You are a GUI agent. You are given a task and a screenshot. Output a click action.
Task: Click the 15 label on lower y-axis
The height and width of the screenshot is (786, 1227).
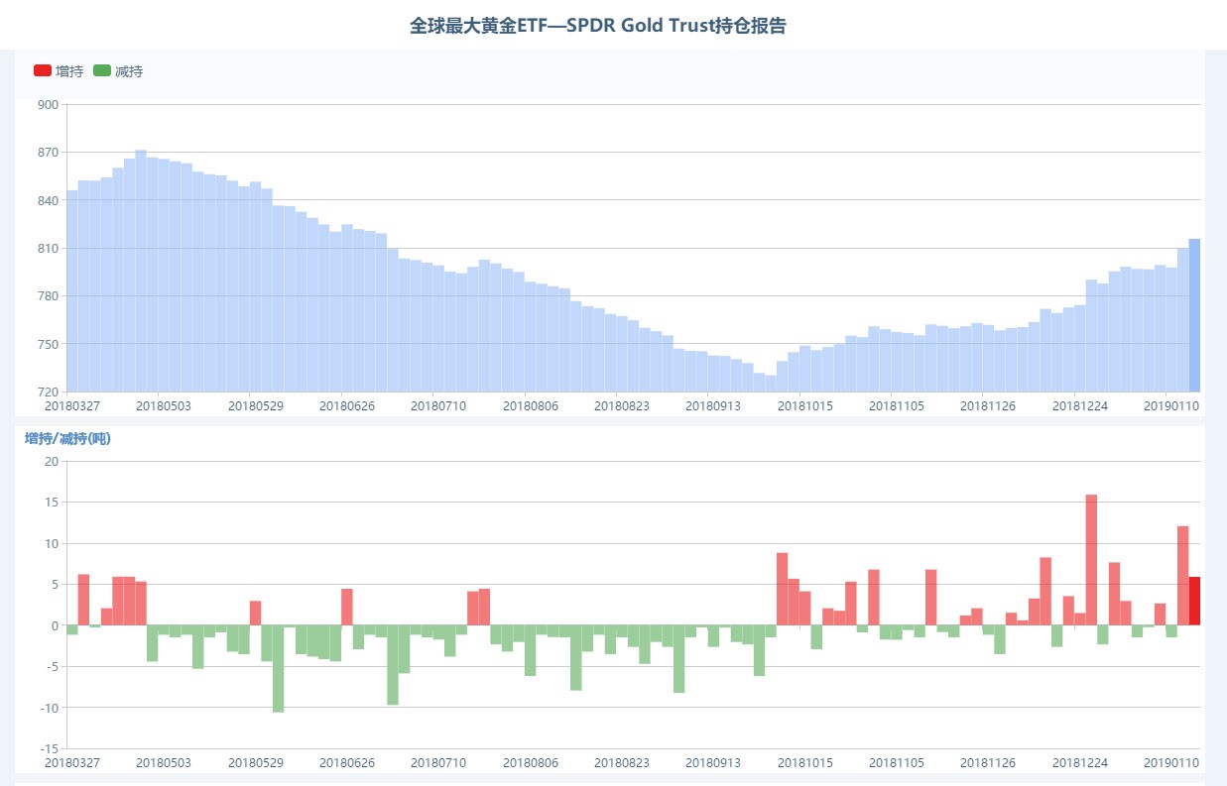53,503
